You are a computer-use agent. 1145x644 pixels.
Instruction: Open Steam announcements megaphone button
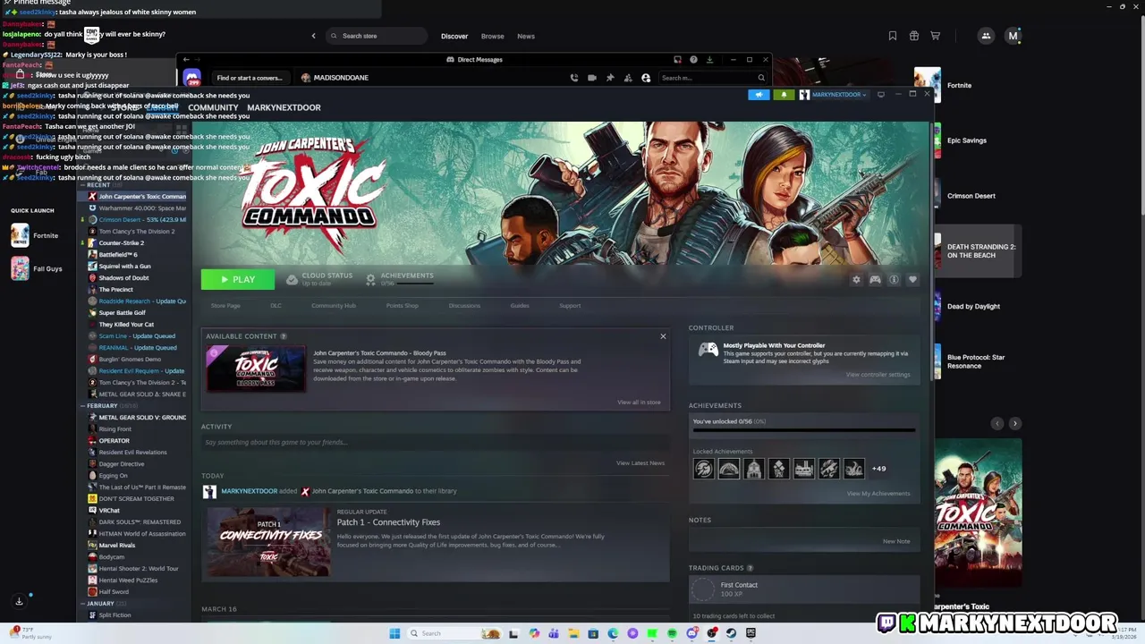tap(759, 95)
